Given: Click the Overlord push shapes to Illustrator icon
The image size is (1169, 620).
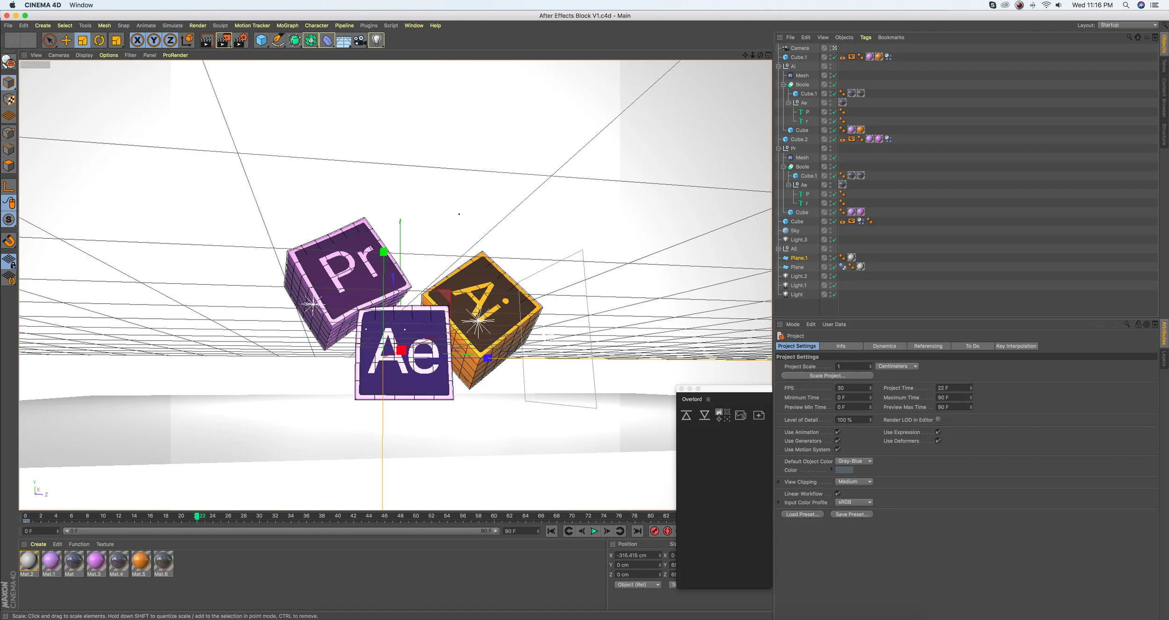Looking at the screenshot, I should click(x=686, y=415).
